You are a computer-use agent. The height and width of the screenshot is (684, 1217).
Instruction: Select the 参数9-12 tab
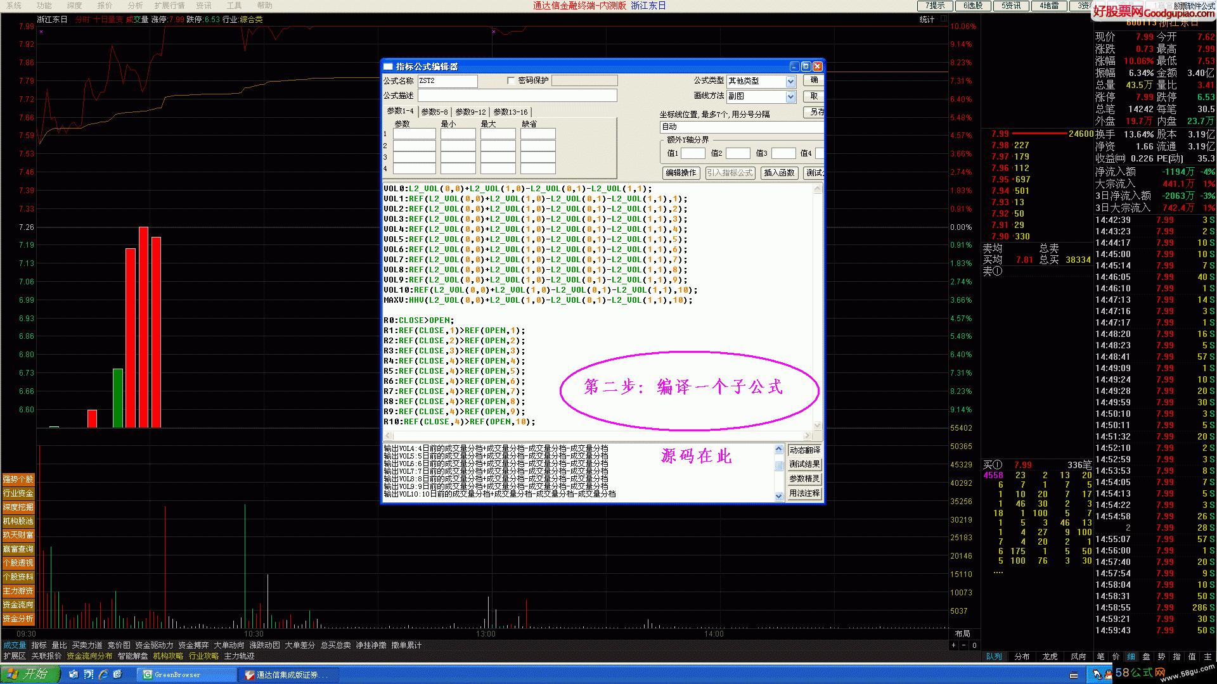[x=470, y=112]
